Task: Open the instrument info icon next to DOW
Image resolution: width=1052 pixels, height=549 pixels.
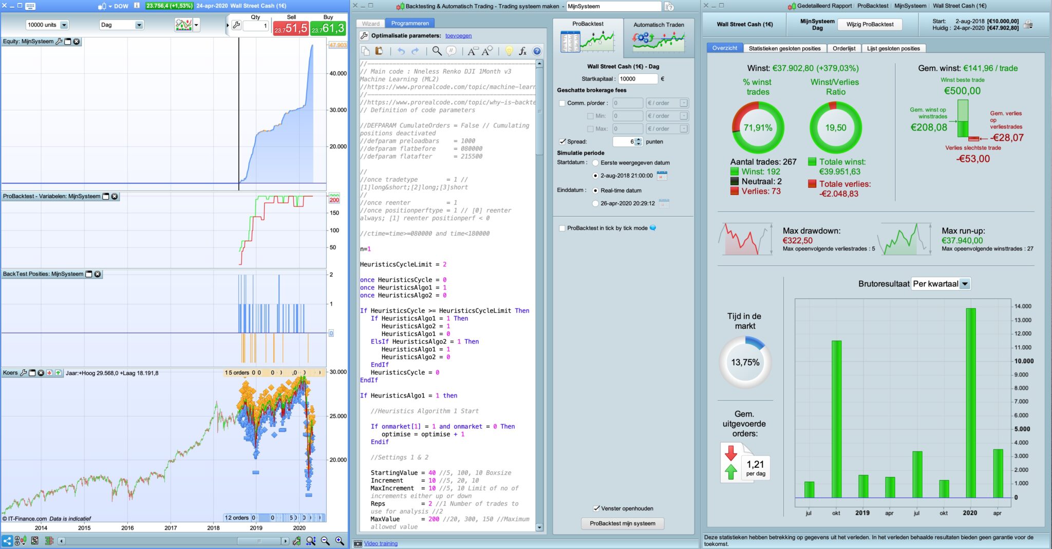Action: [x=137, y=6]
